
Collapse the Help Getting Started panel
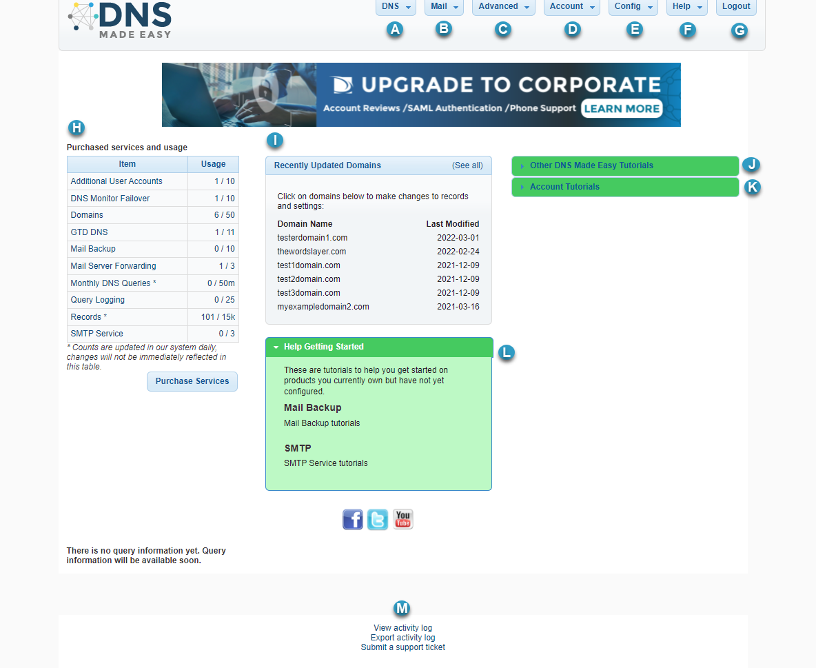pos(379,347)
